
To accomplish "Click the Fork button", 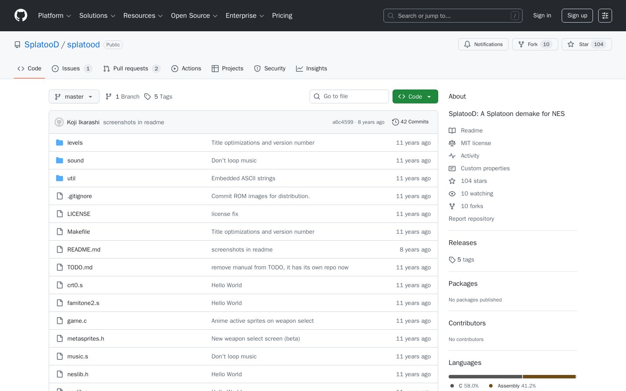I will (x=535, y=44).
